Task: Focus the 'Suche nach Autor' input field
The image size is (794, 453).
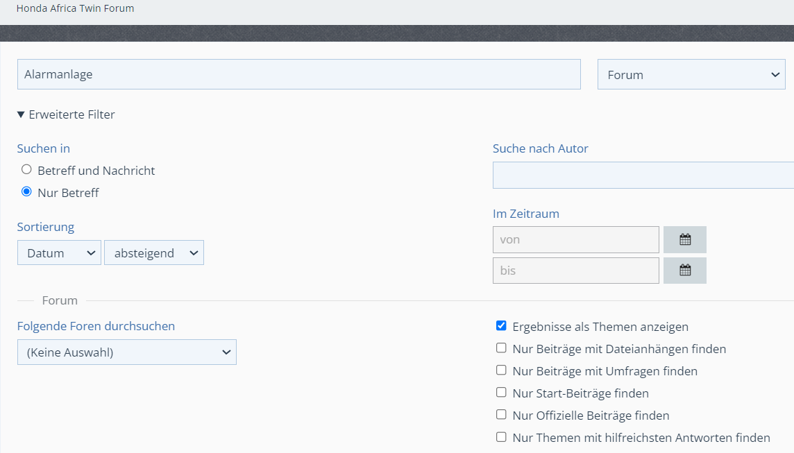Action: click(642, 175)
